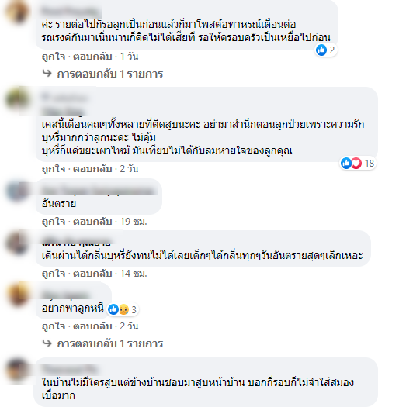Like the อันตราย comment

(54, 222)
